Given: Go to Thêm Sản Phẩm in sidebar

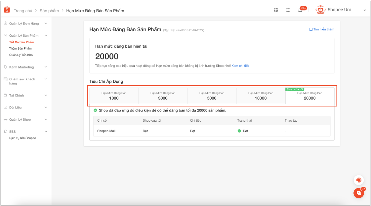Looking at the screenshot, I should [21, 49].
